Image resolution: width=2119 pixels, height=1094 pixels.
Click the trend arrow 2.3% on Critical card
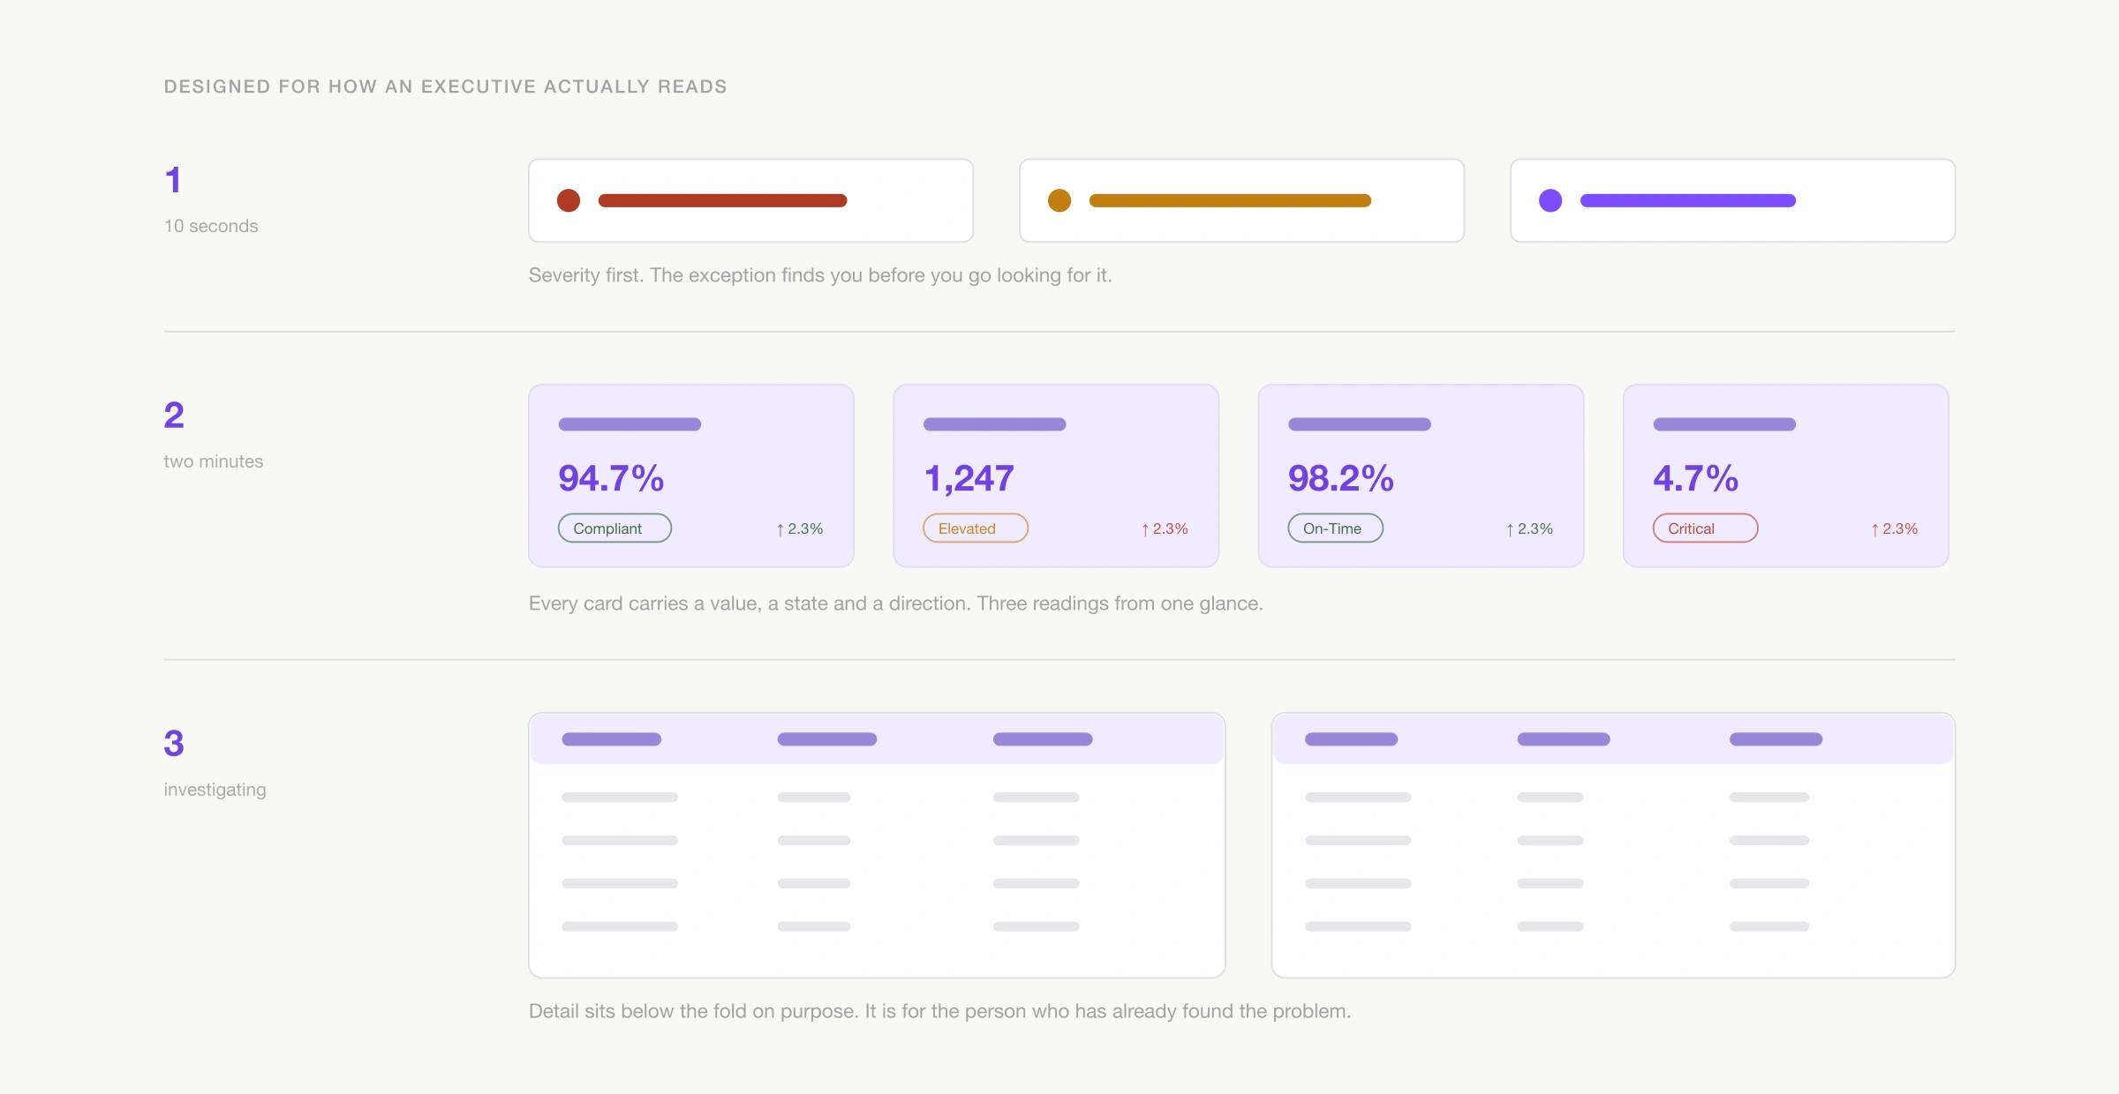1894,528
